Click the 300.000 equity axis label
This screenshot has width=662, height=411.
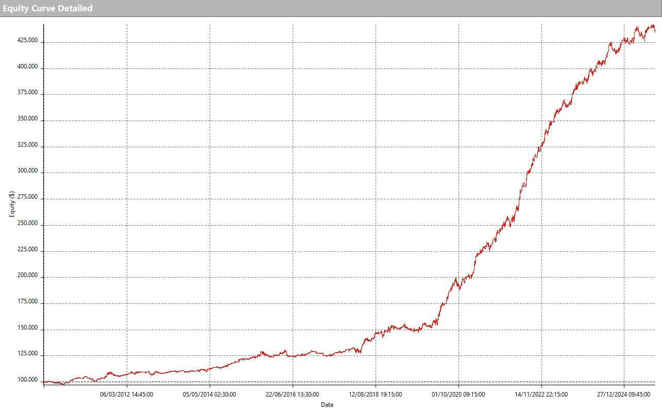pos(28,171)
